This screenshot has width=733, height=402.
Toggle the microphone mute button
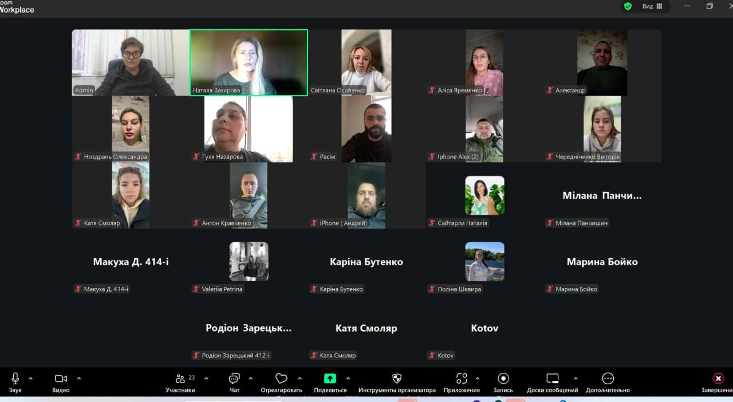(15, 379)
